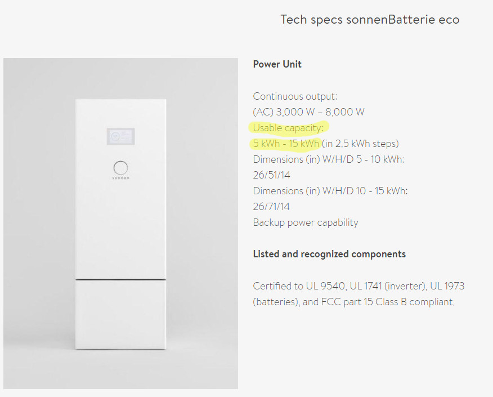Click the "Dimensions (in) W/H/D 10 - 15 kWh:" line

330,191
